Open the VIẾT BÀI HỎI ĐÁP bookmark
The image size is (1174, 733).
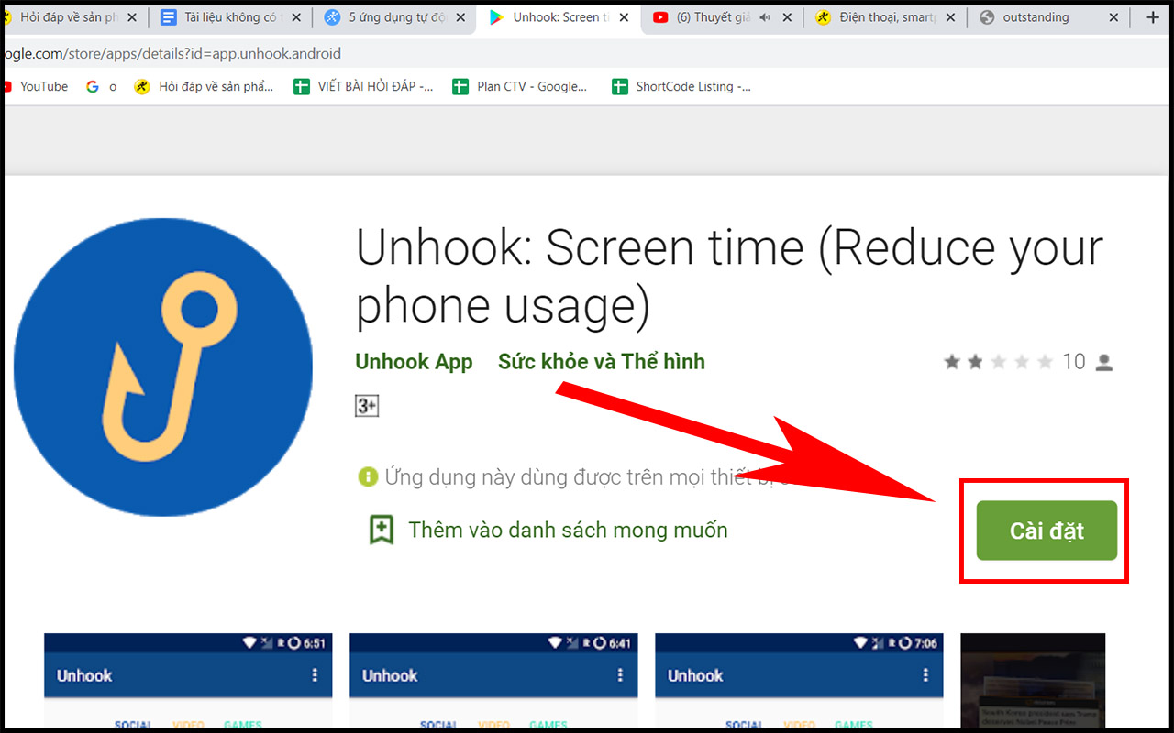tap(364, 86)
